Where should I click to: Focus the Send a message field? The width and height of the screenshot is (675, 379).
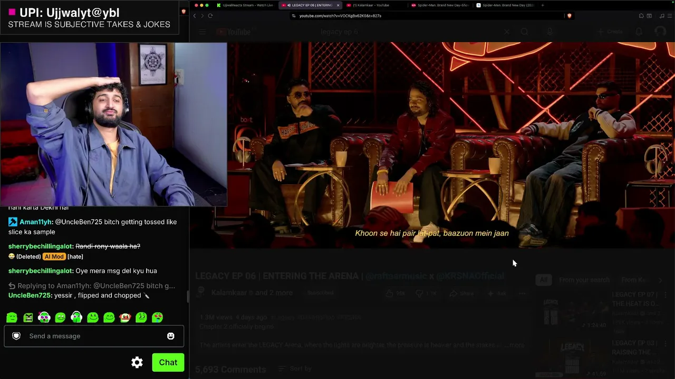94,336
